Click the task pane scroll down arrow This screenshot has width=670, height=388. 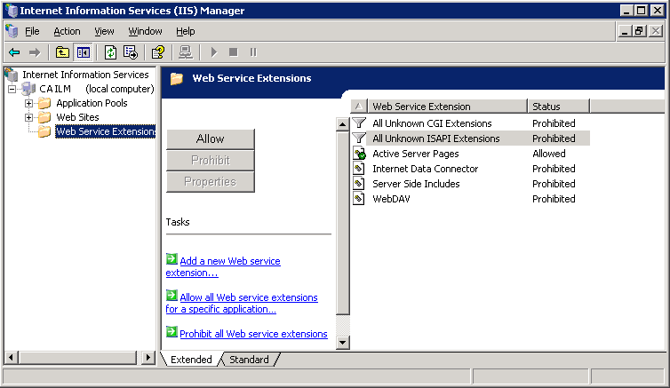coord(342,343)
